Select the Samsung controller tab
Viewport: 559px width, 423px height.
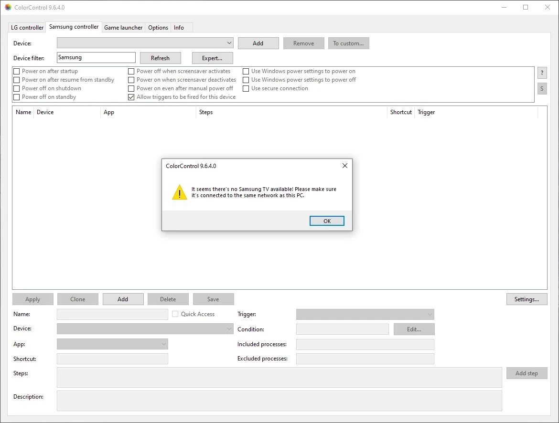74,27
